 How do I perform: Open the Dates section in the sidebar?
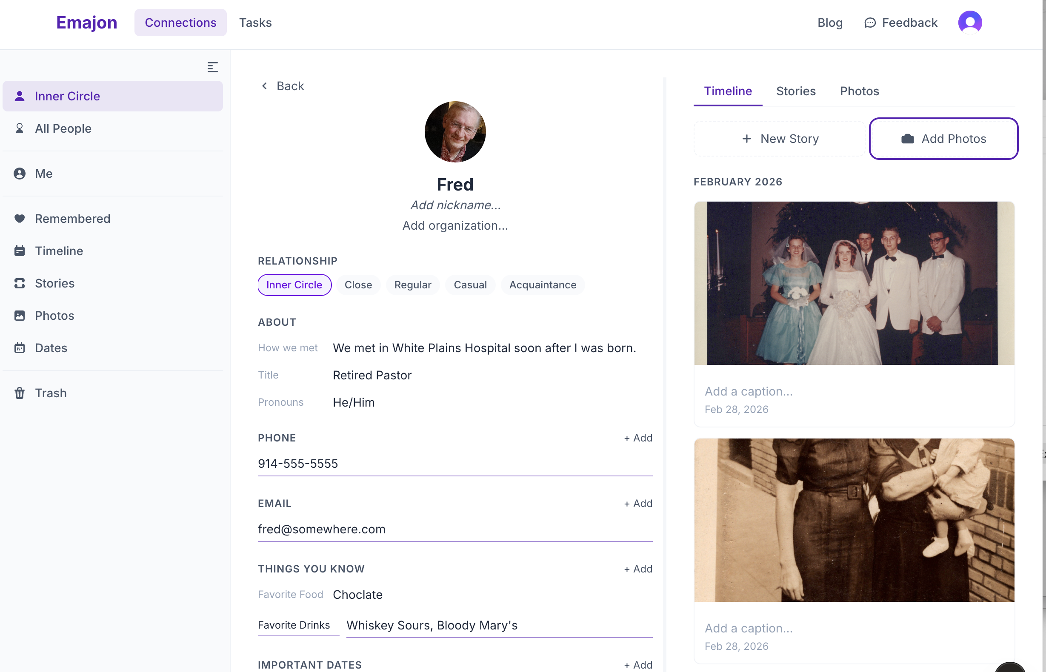click(51, 348)
